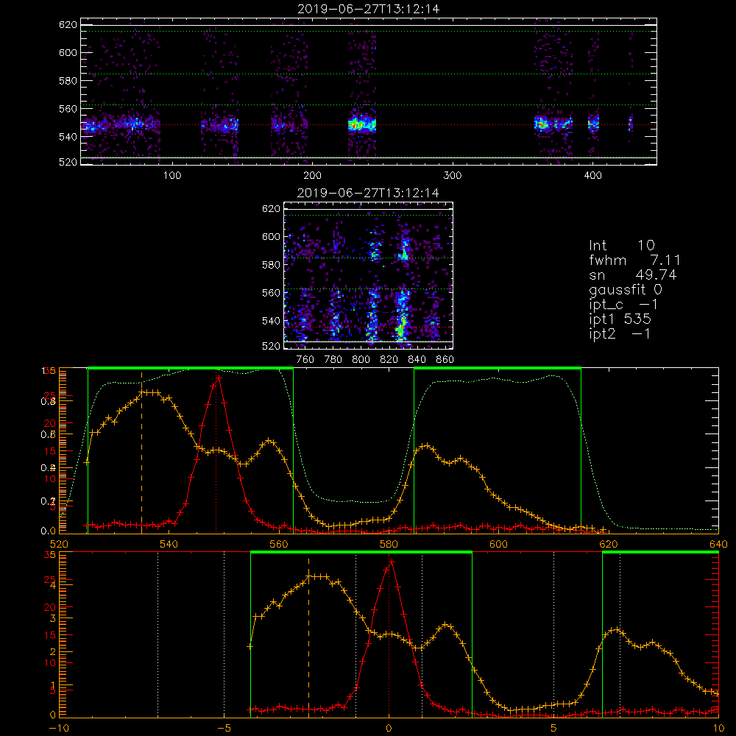
Task: Click the bright emission spot near x=365 in top spectrogram
Action: point(542,125)
